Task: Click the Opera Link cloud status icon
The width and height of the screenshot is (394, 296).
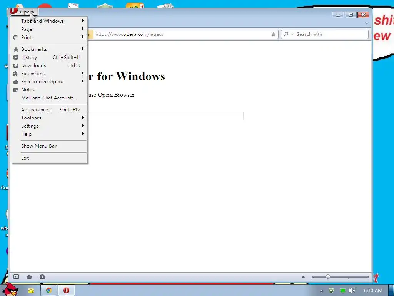Action: (29, 277)
